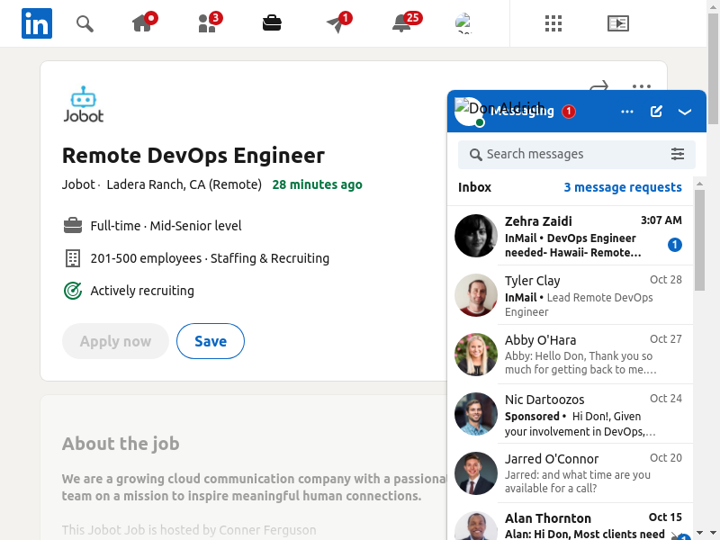Viewport: 720px width, 540px height.
Task: Open Zehra Zaidi's InMail conversation
Action: 576,236
